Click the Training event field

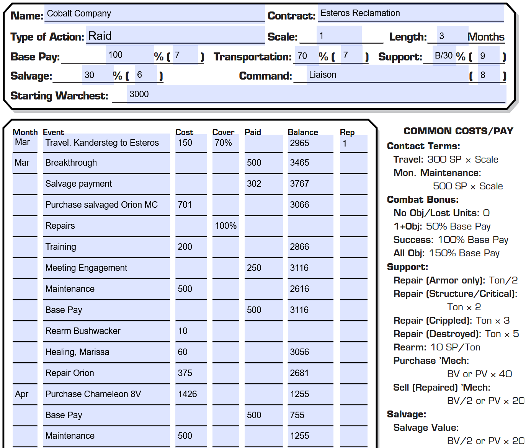pos(106,247)
